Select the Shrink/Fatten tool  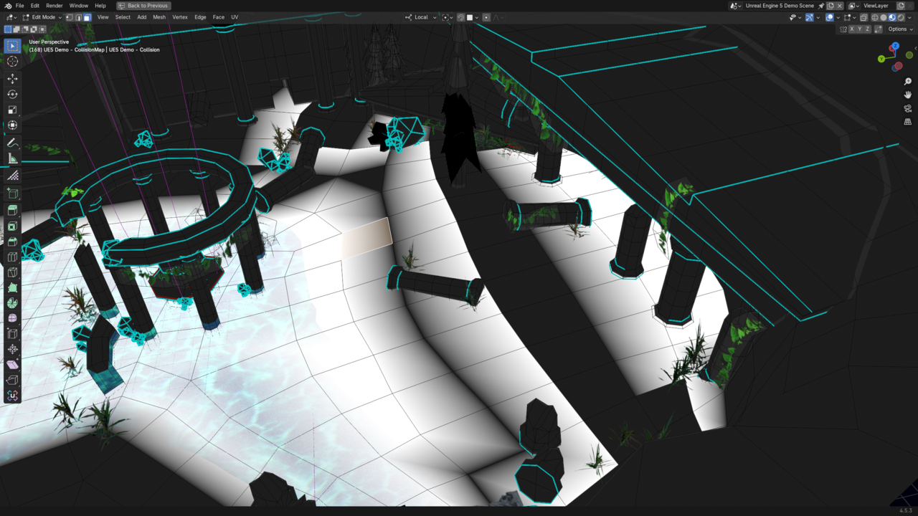click(x=12, y=350)
